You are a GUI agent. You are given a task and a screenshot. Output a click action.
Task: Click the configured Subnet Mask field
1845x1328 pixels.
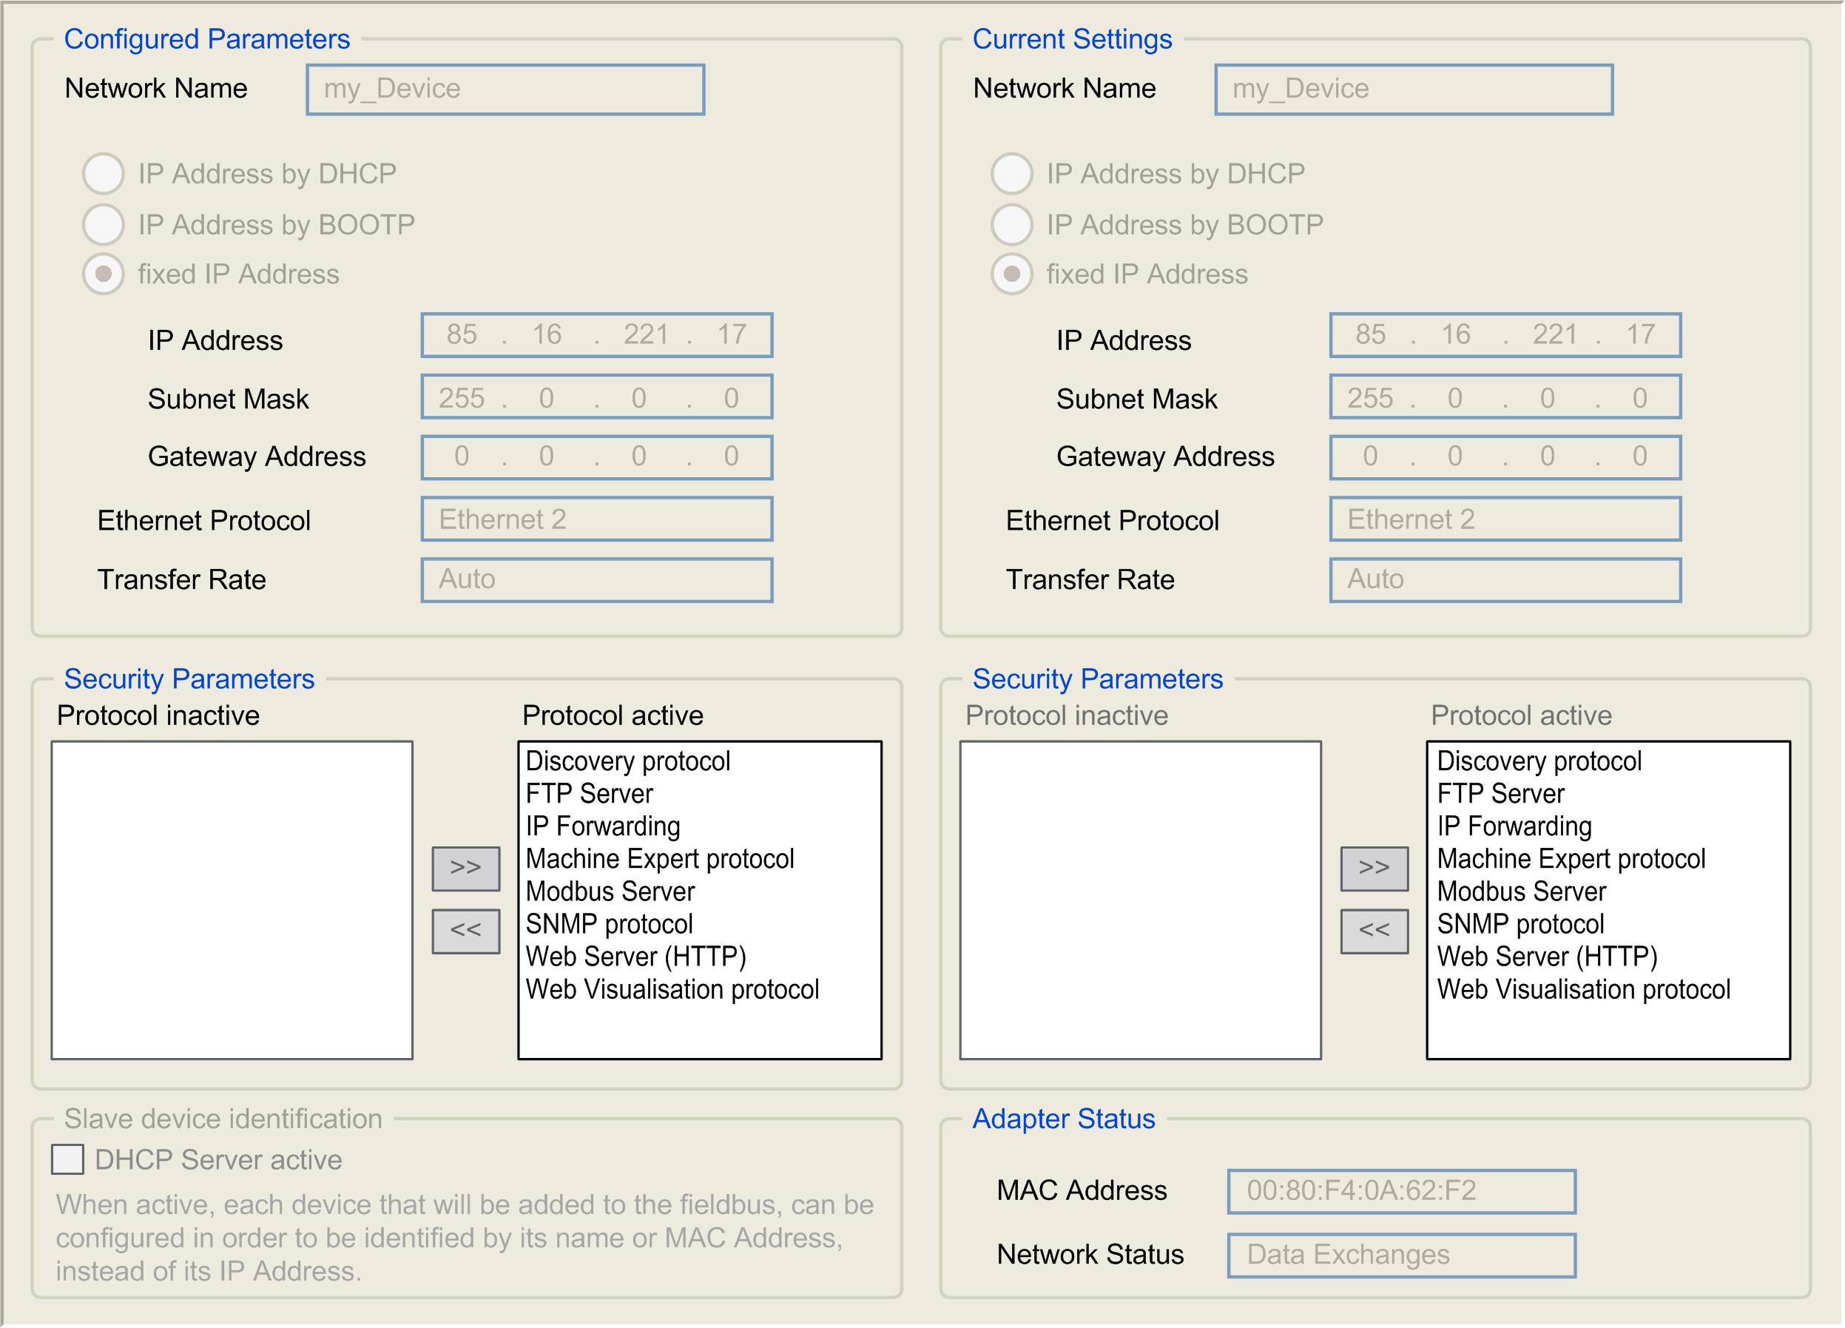coord(597,397)
